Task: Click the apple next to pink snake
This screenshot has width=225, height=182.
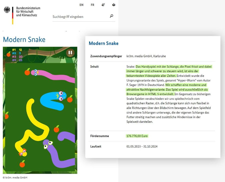Action: click(x=27, y=72)
